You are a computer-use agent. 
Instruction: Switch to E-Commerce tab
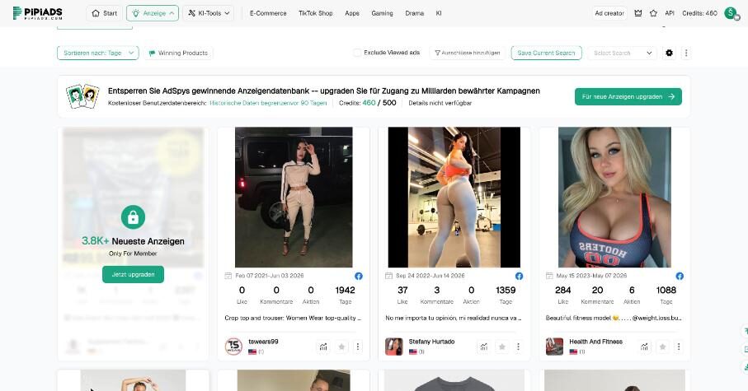(268, 13)
